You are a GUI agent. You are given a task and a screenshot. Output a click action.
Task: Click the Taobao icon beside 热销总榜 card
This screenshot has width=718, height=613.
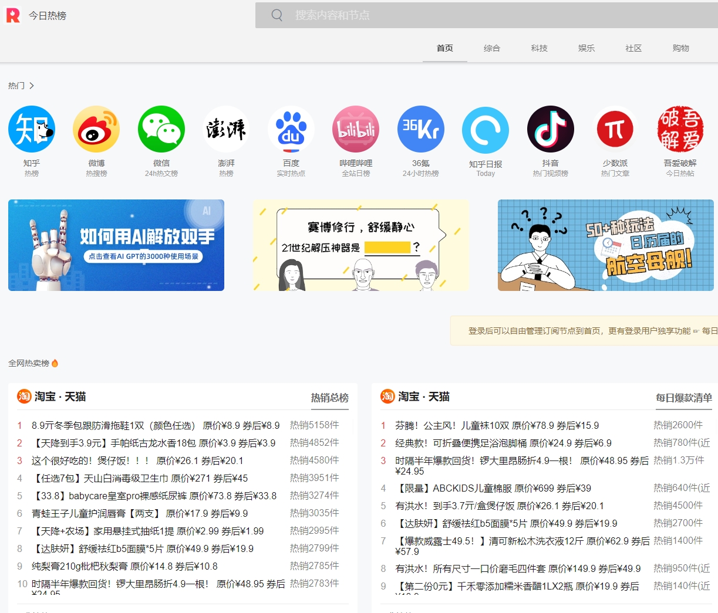click(24, 397)
